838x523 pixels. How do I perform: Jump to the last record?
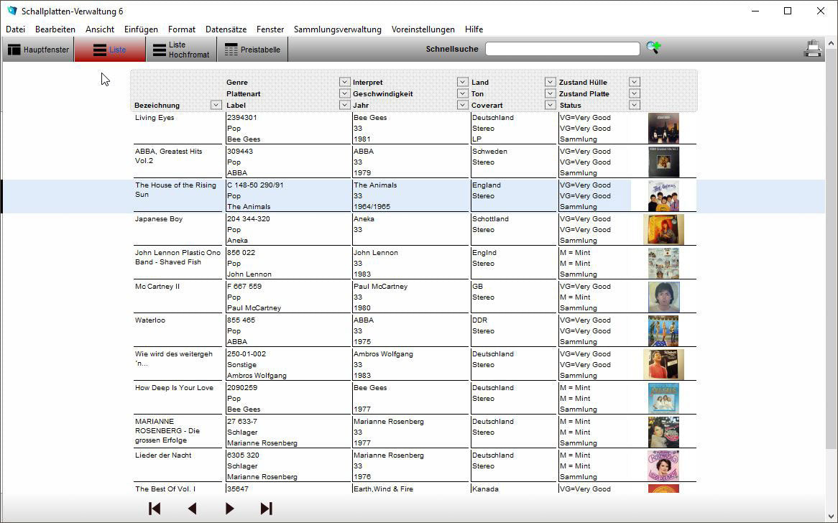coord(266,509)
